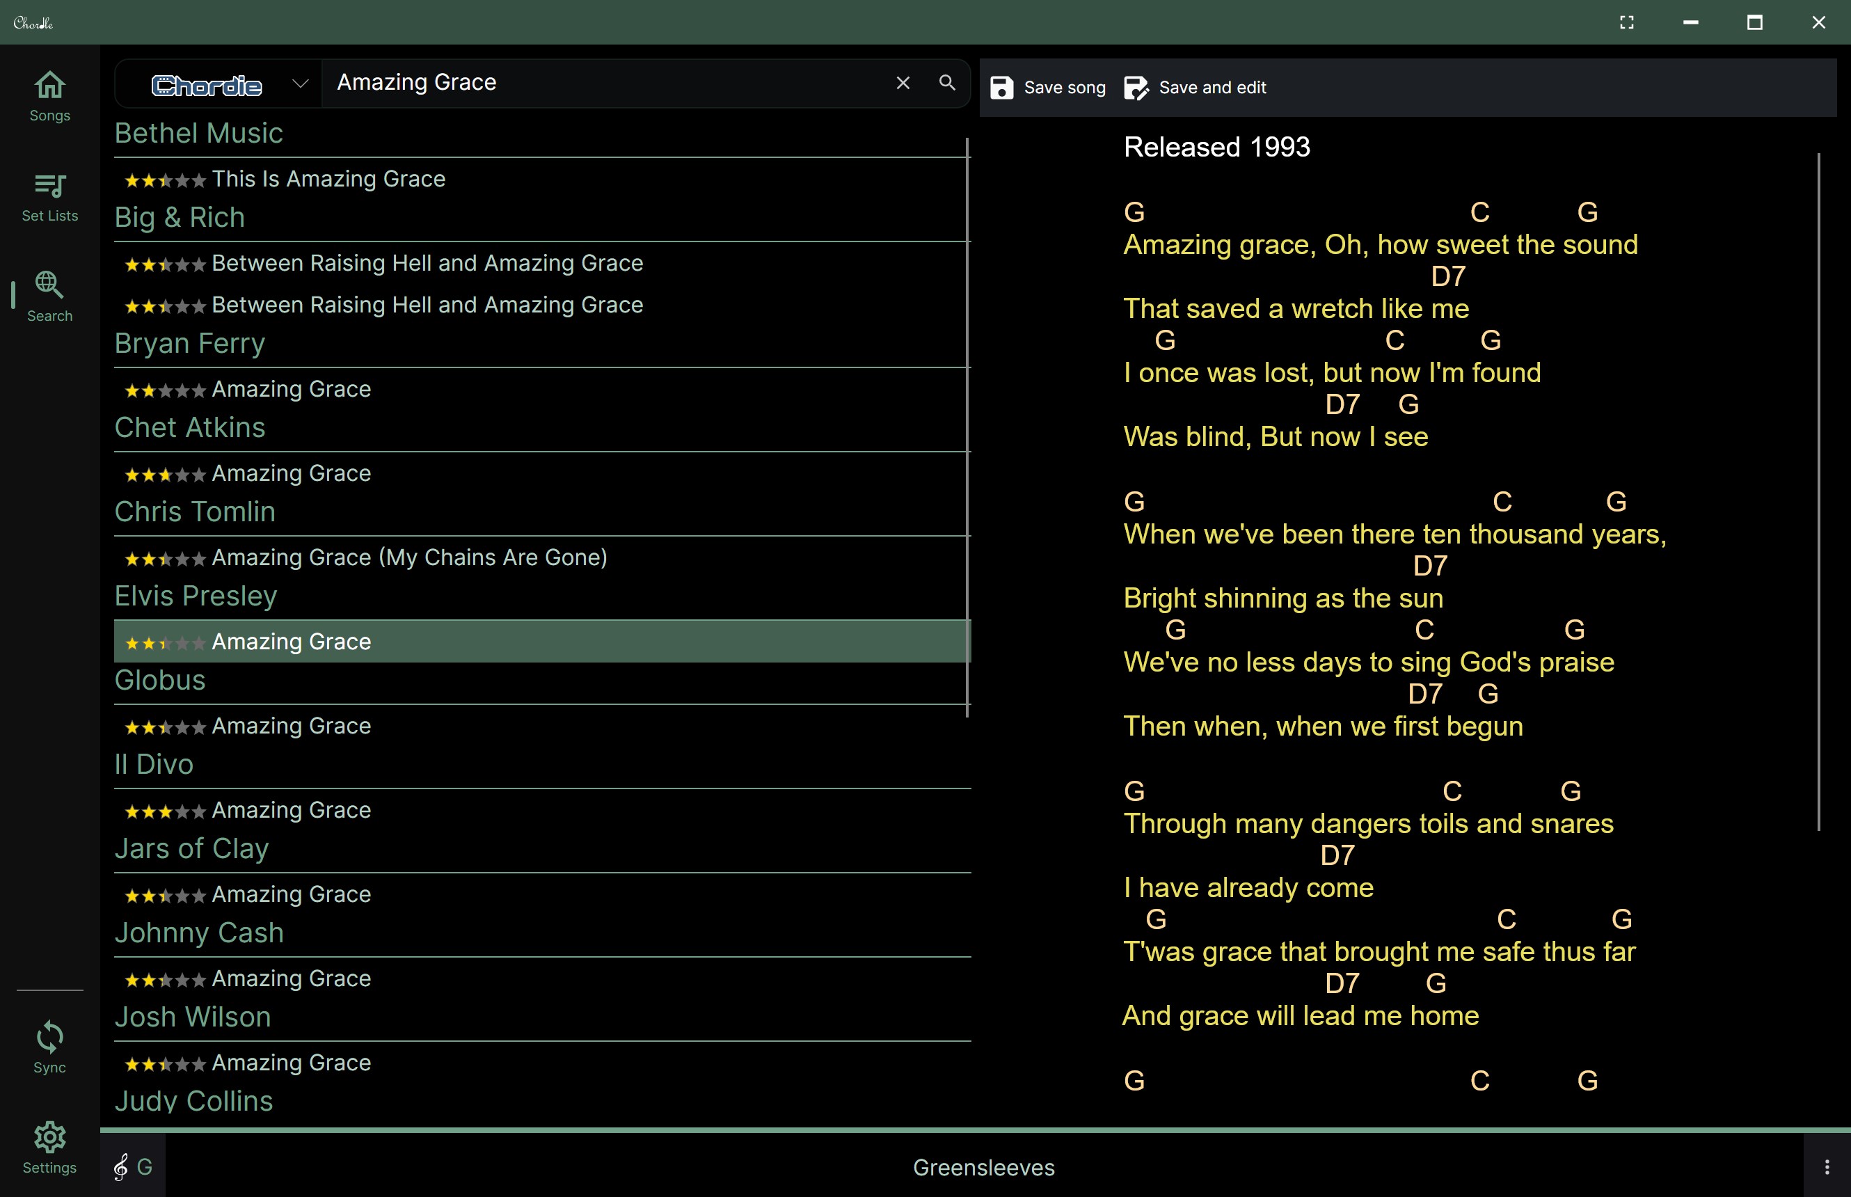Viewport: 1851px width, 1197px height.
Task: Click into the Amazing Grace search field
Action: click(606, 82)
